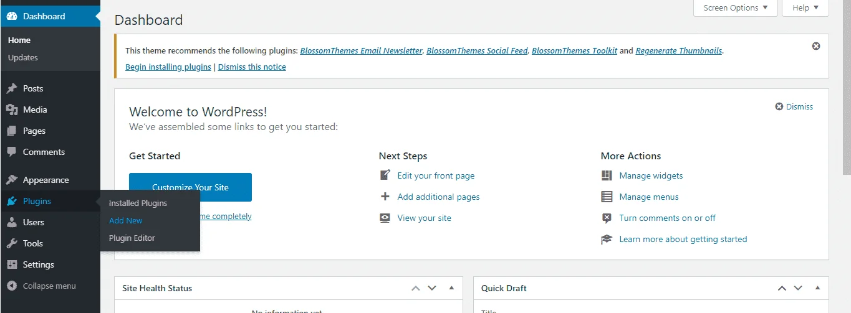Click Learn more about getting started link
Viewport: 851px width, 313px height.
click(x=683, y=239)
